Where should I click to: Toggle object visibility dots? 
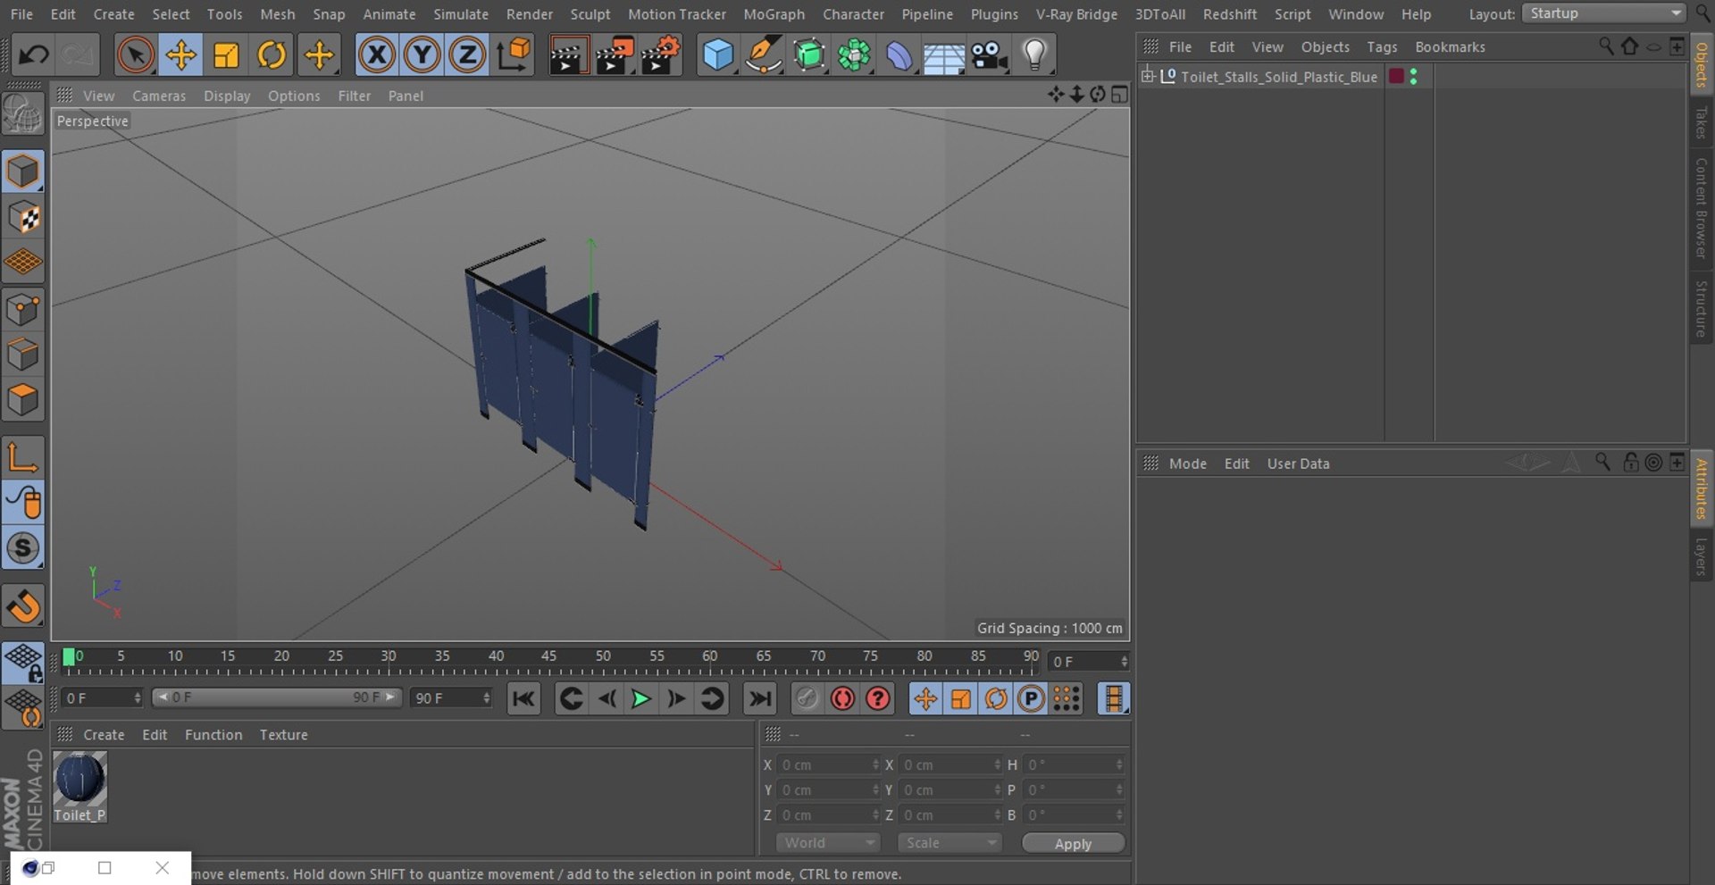[x=1413, y=77]
